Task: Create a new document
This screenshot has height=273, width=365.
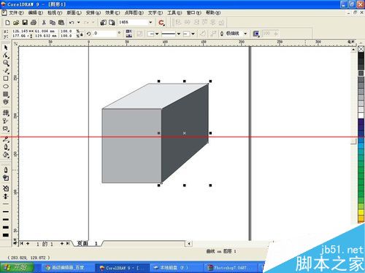Action: pyautogui.click(x=7, y=23)
